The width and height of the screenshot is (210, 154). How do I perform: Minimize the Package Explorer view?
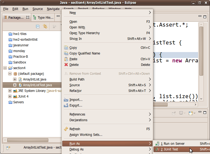[58, 16]
